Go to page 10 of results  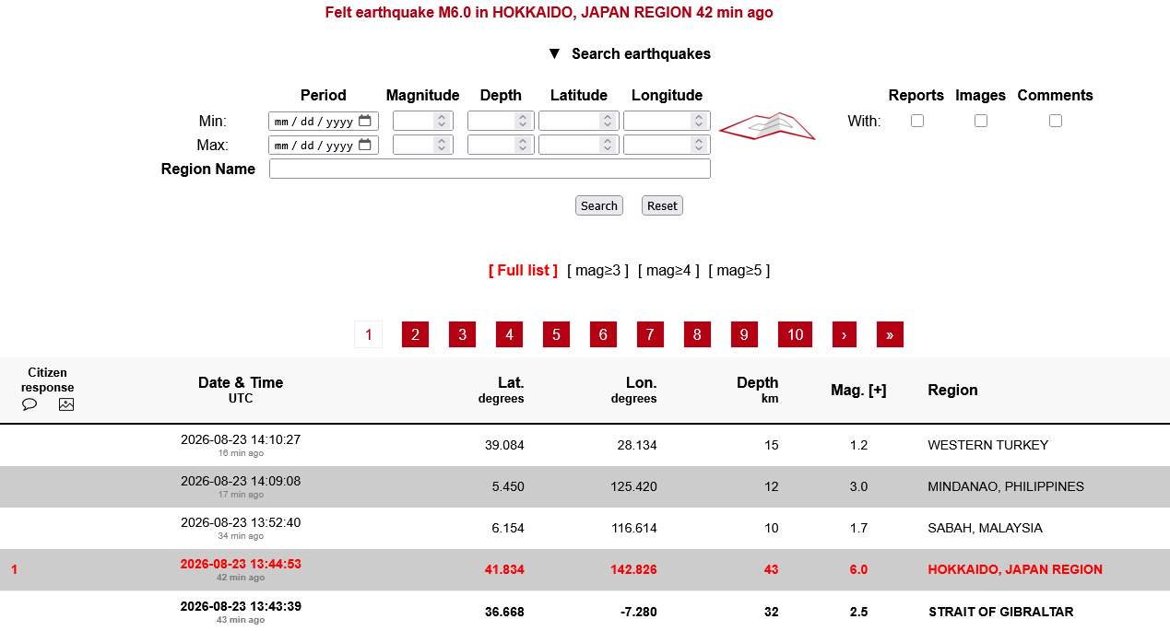(795, 334)
